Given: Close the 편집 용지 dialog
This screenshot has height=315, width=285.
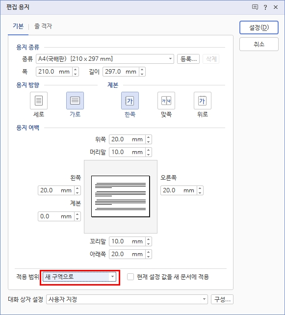Looking at the screenshot, I should (x=276, y=7).
